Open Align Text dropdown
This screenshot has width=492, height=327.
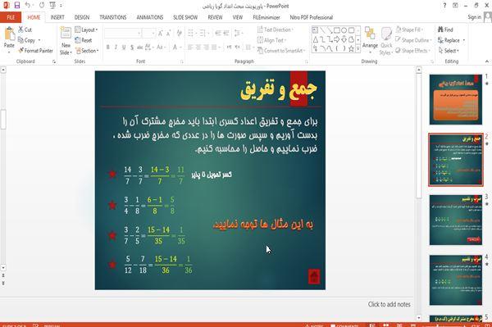click(x=271, y=40)
